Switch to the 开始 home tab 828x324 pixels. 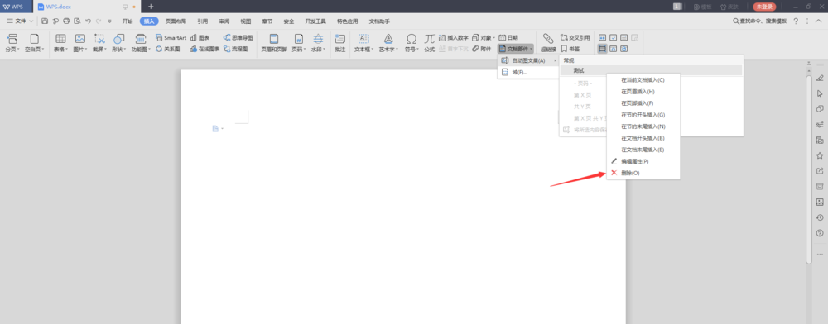128,21
